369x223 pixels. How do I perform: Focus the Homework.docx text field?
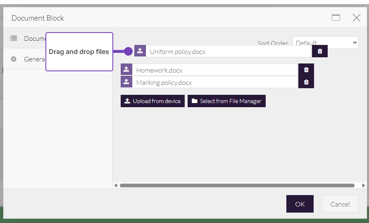click(x=214, y=70)
